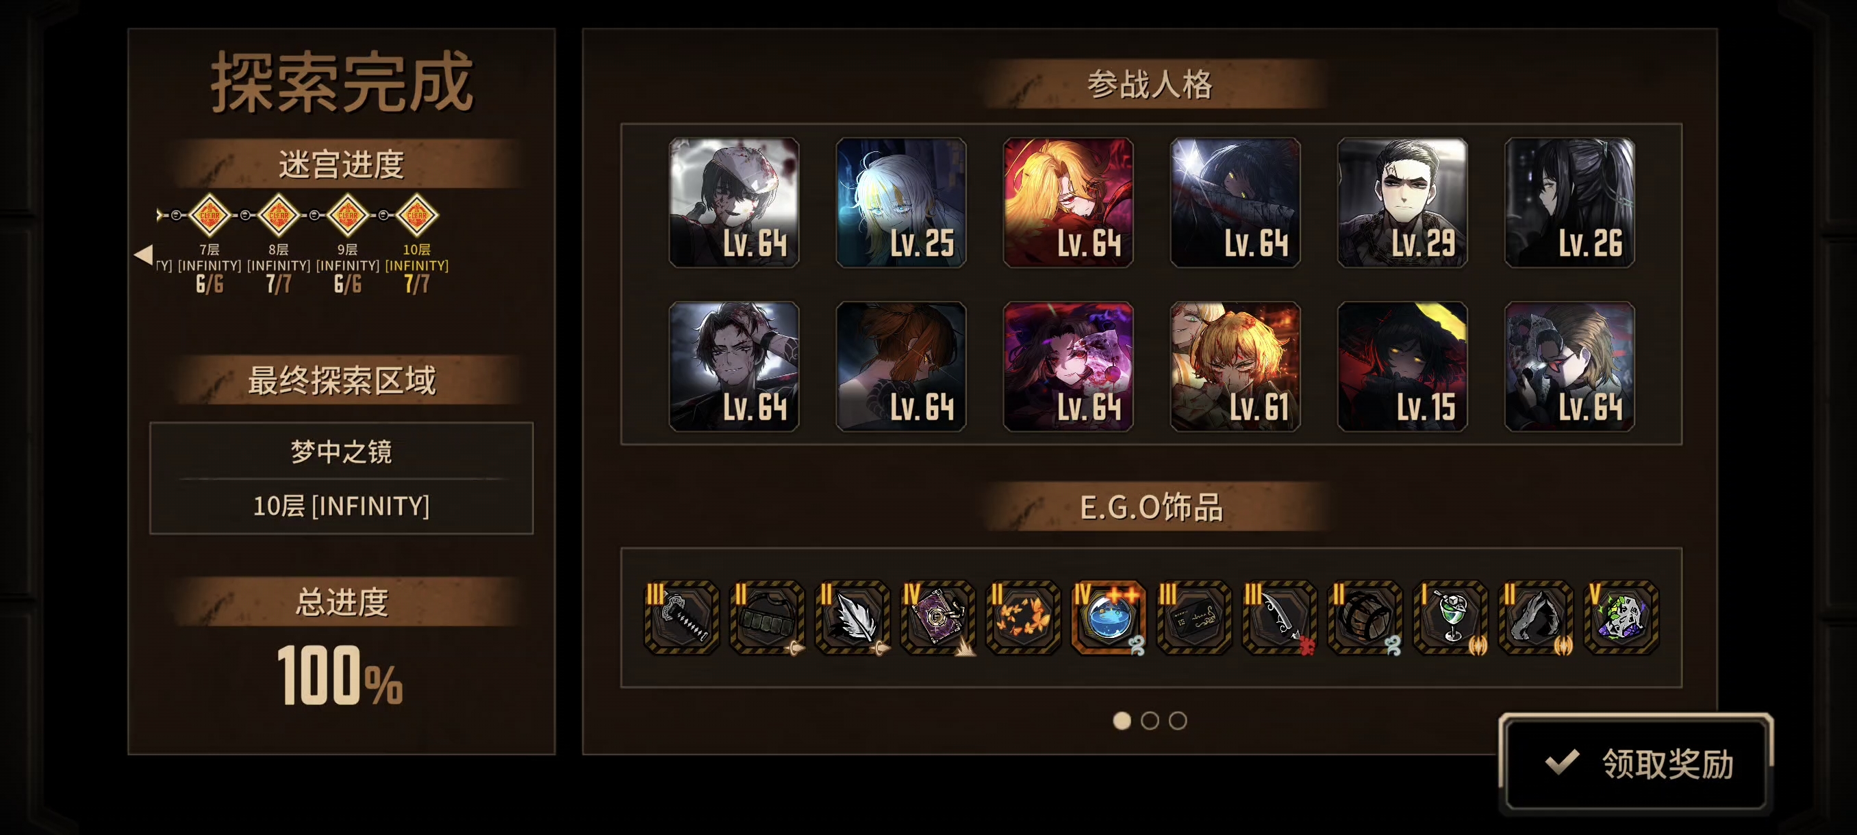Click the tier V dice E.G.O gift
This screenshot has width=1857, height=835.
[x=1621, y=617]
